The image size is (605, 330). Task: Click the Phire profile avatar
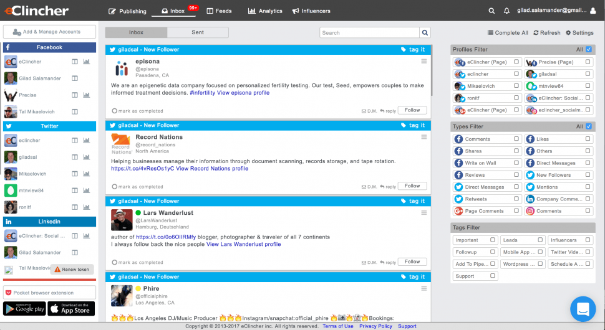[x=122, y=296]
